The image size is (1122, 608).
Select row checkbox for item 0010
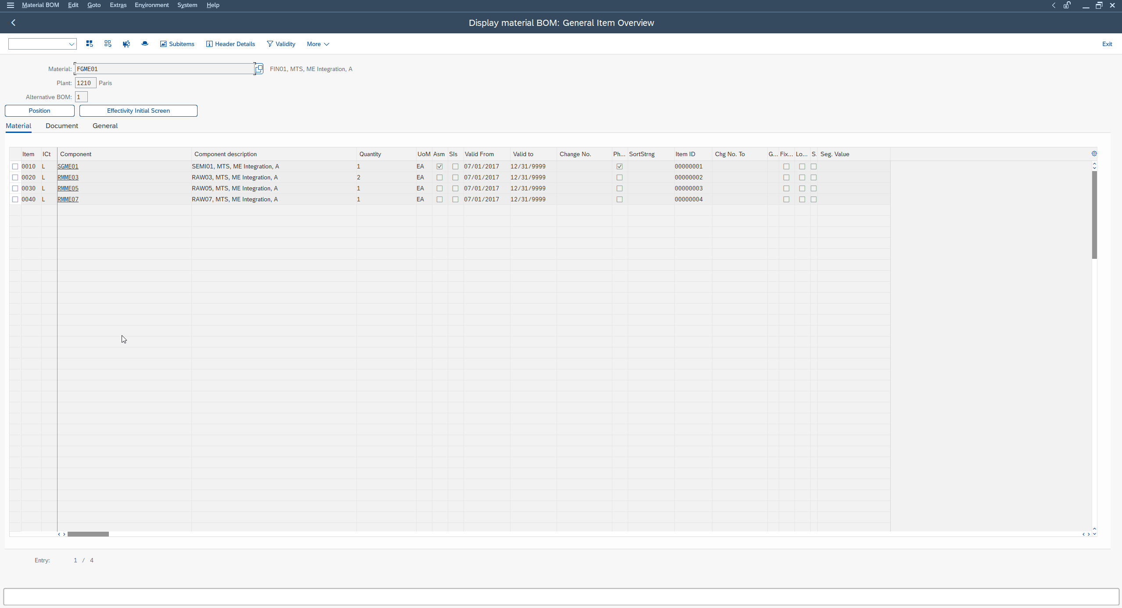click(x=15, y=166)
